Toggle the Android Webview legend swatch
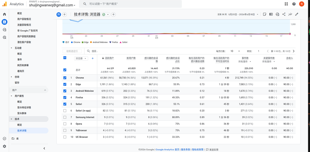 click(x=91, y=42)
